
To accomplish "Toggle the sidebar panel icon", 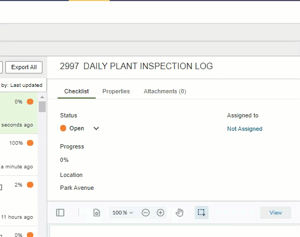I will coord(60,212).
